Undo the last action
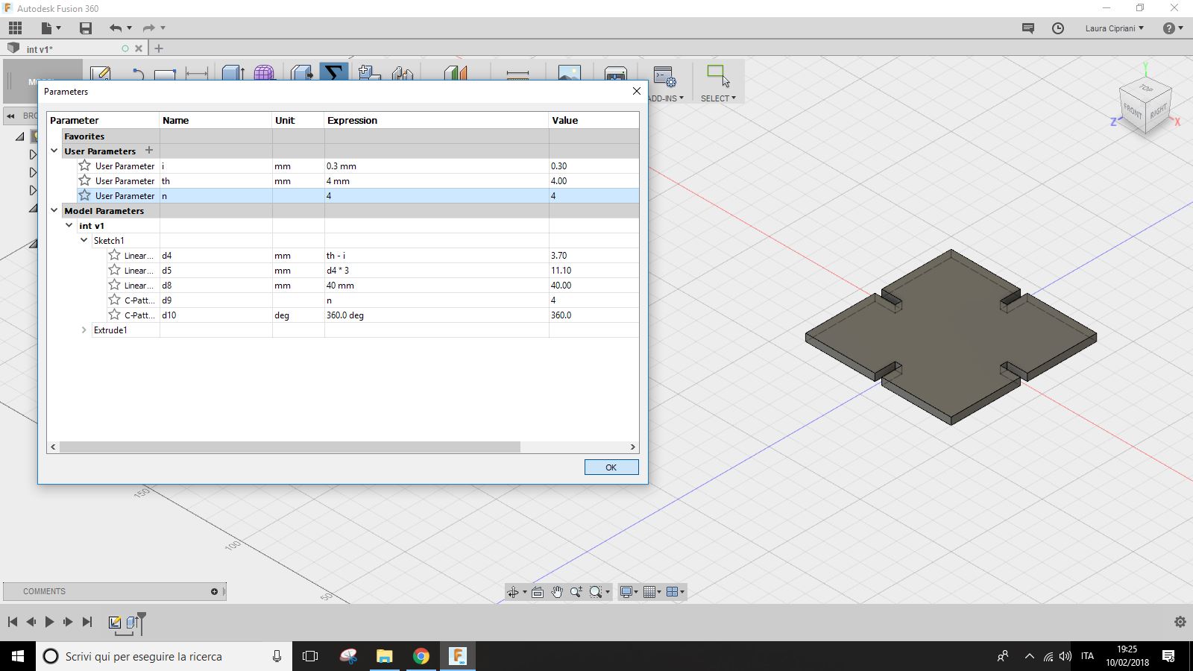1193x671 pixels. [x=115, y=28]
